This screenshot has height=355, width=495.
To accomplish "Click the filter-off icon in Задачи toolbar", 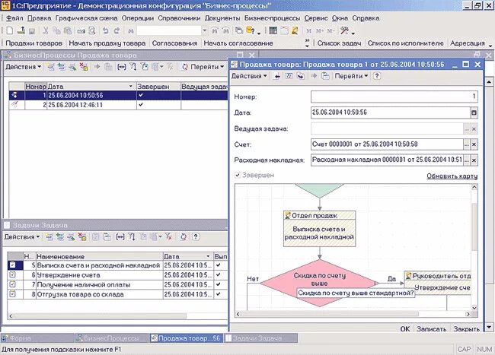I will 168,237.
